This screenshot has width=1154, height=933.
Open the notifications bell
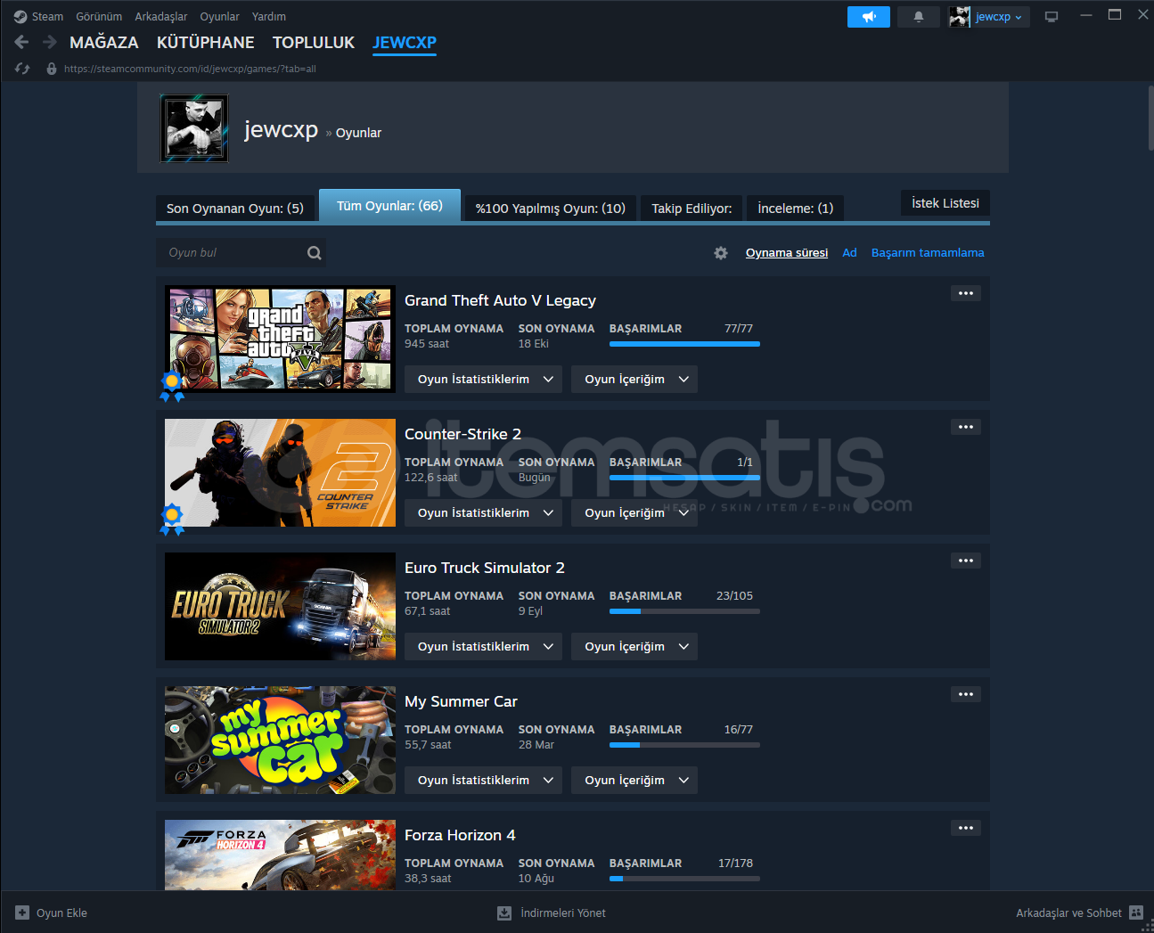(918, 17)
